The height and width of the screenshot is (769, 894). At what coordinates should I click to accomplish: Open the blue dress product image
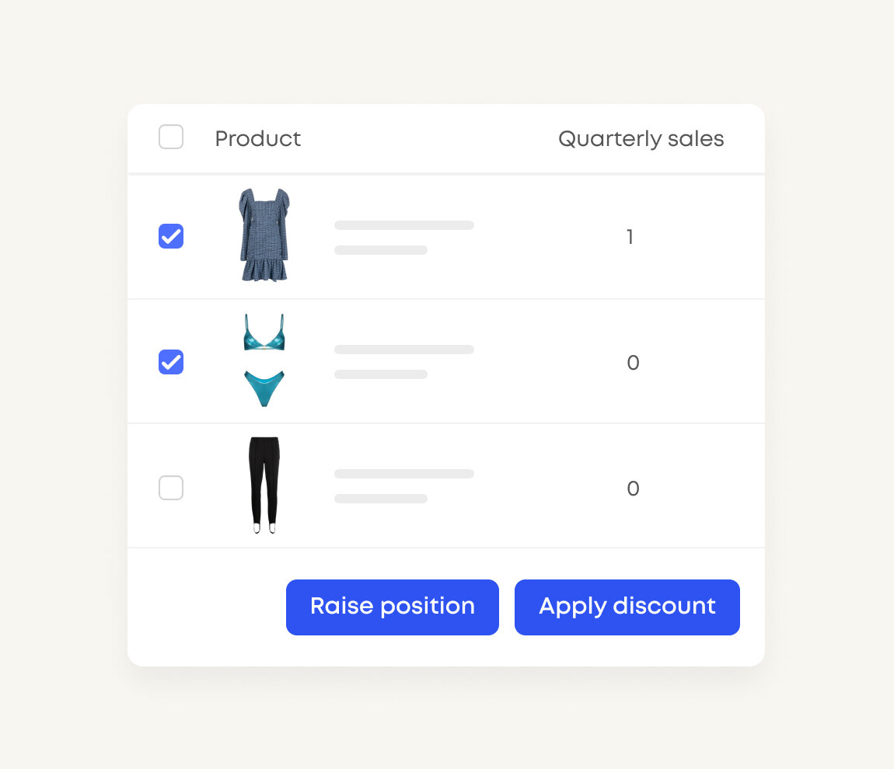coord(264,235)
